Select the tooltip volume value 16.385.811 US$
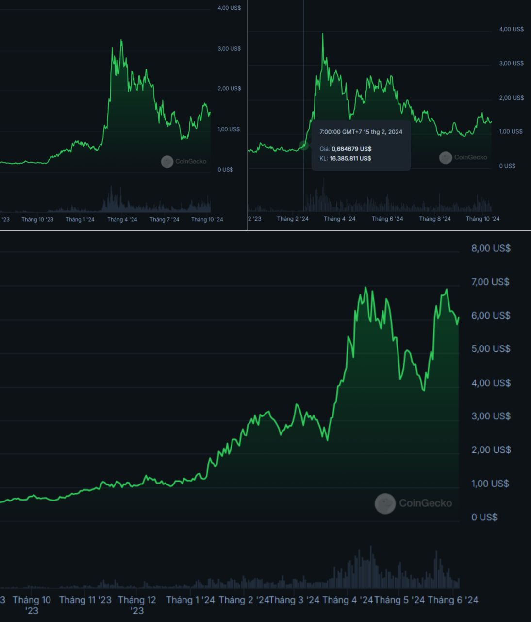This screenshot has height=622, width=531. (350, 158)
